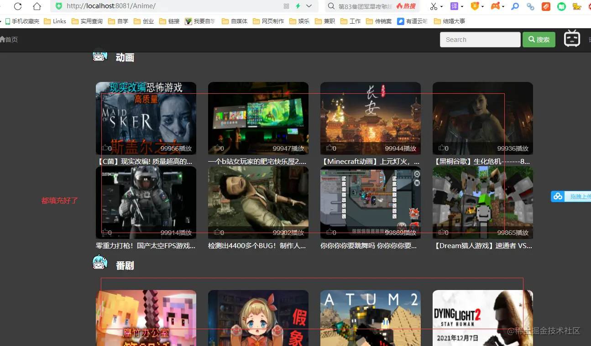Open the 零重力打枪 space FPS thumbnail
This screenshot has width=591, height=346.
pos(146,203)
